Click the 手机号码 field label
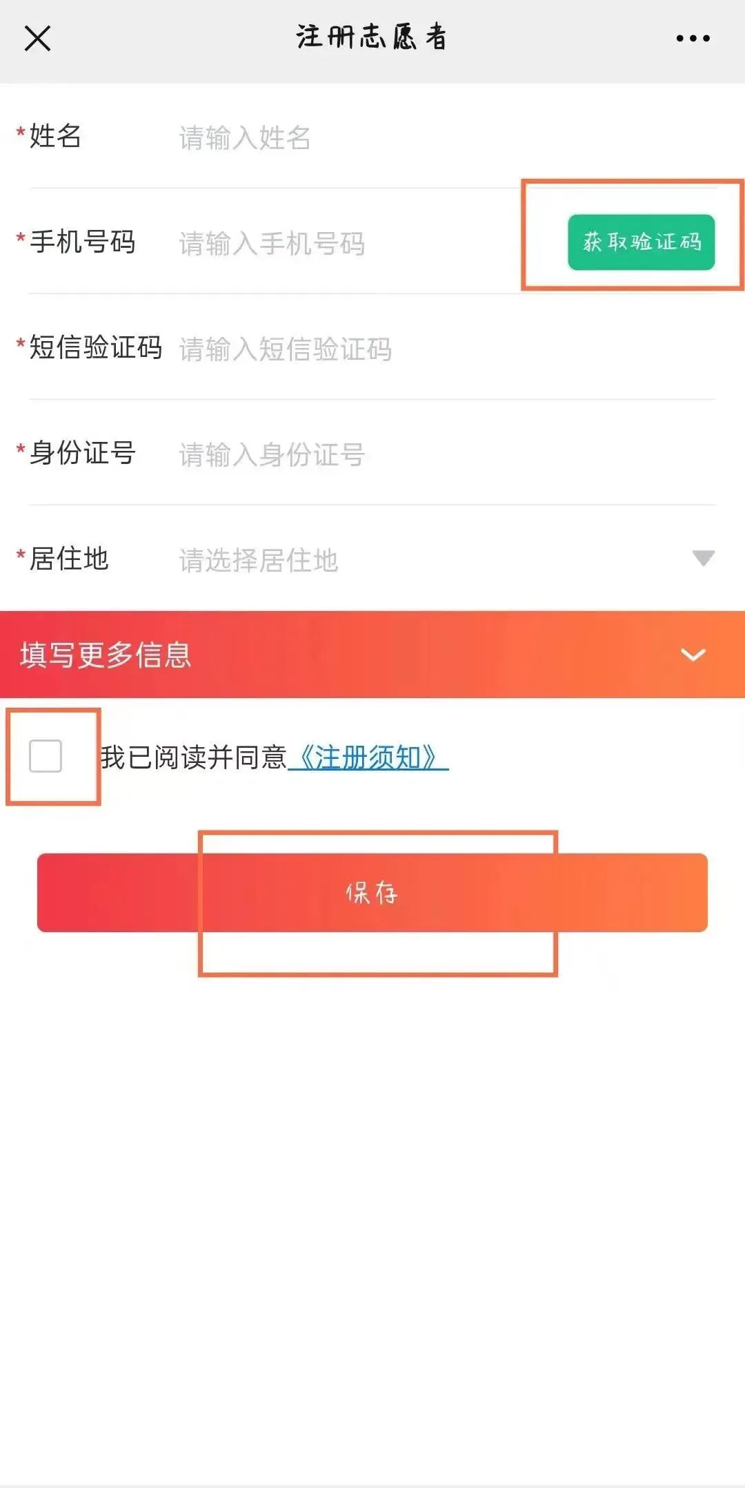Viewport: 745px width, 1488px height. coord(82,242)
